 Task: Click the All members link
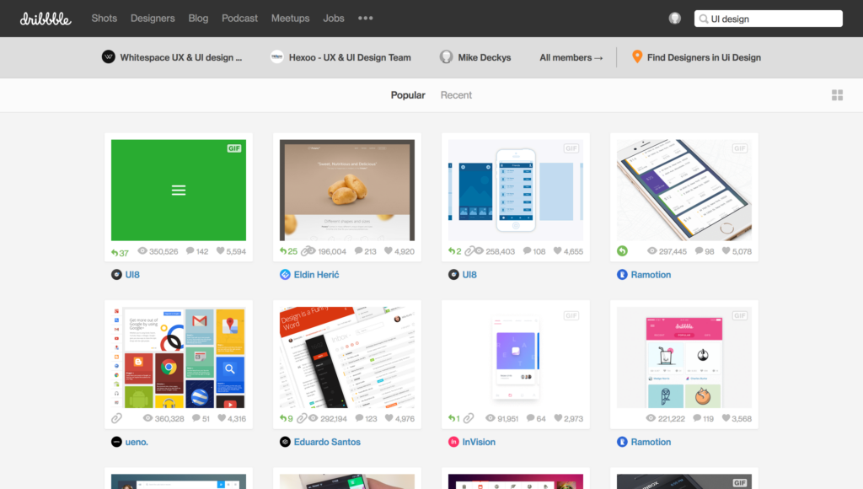click(571, 57)
